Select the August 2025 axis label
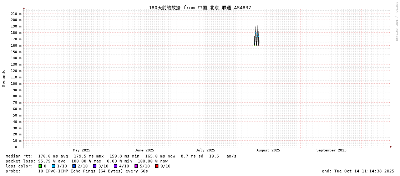Viewport: 400px width, 176px height. [x=268, y=150]
